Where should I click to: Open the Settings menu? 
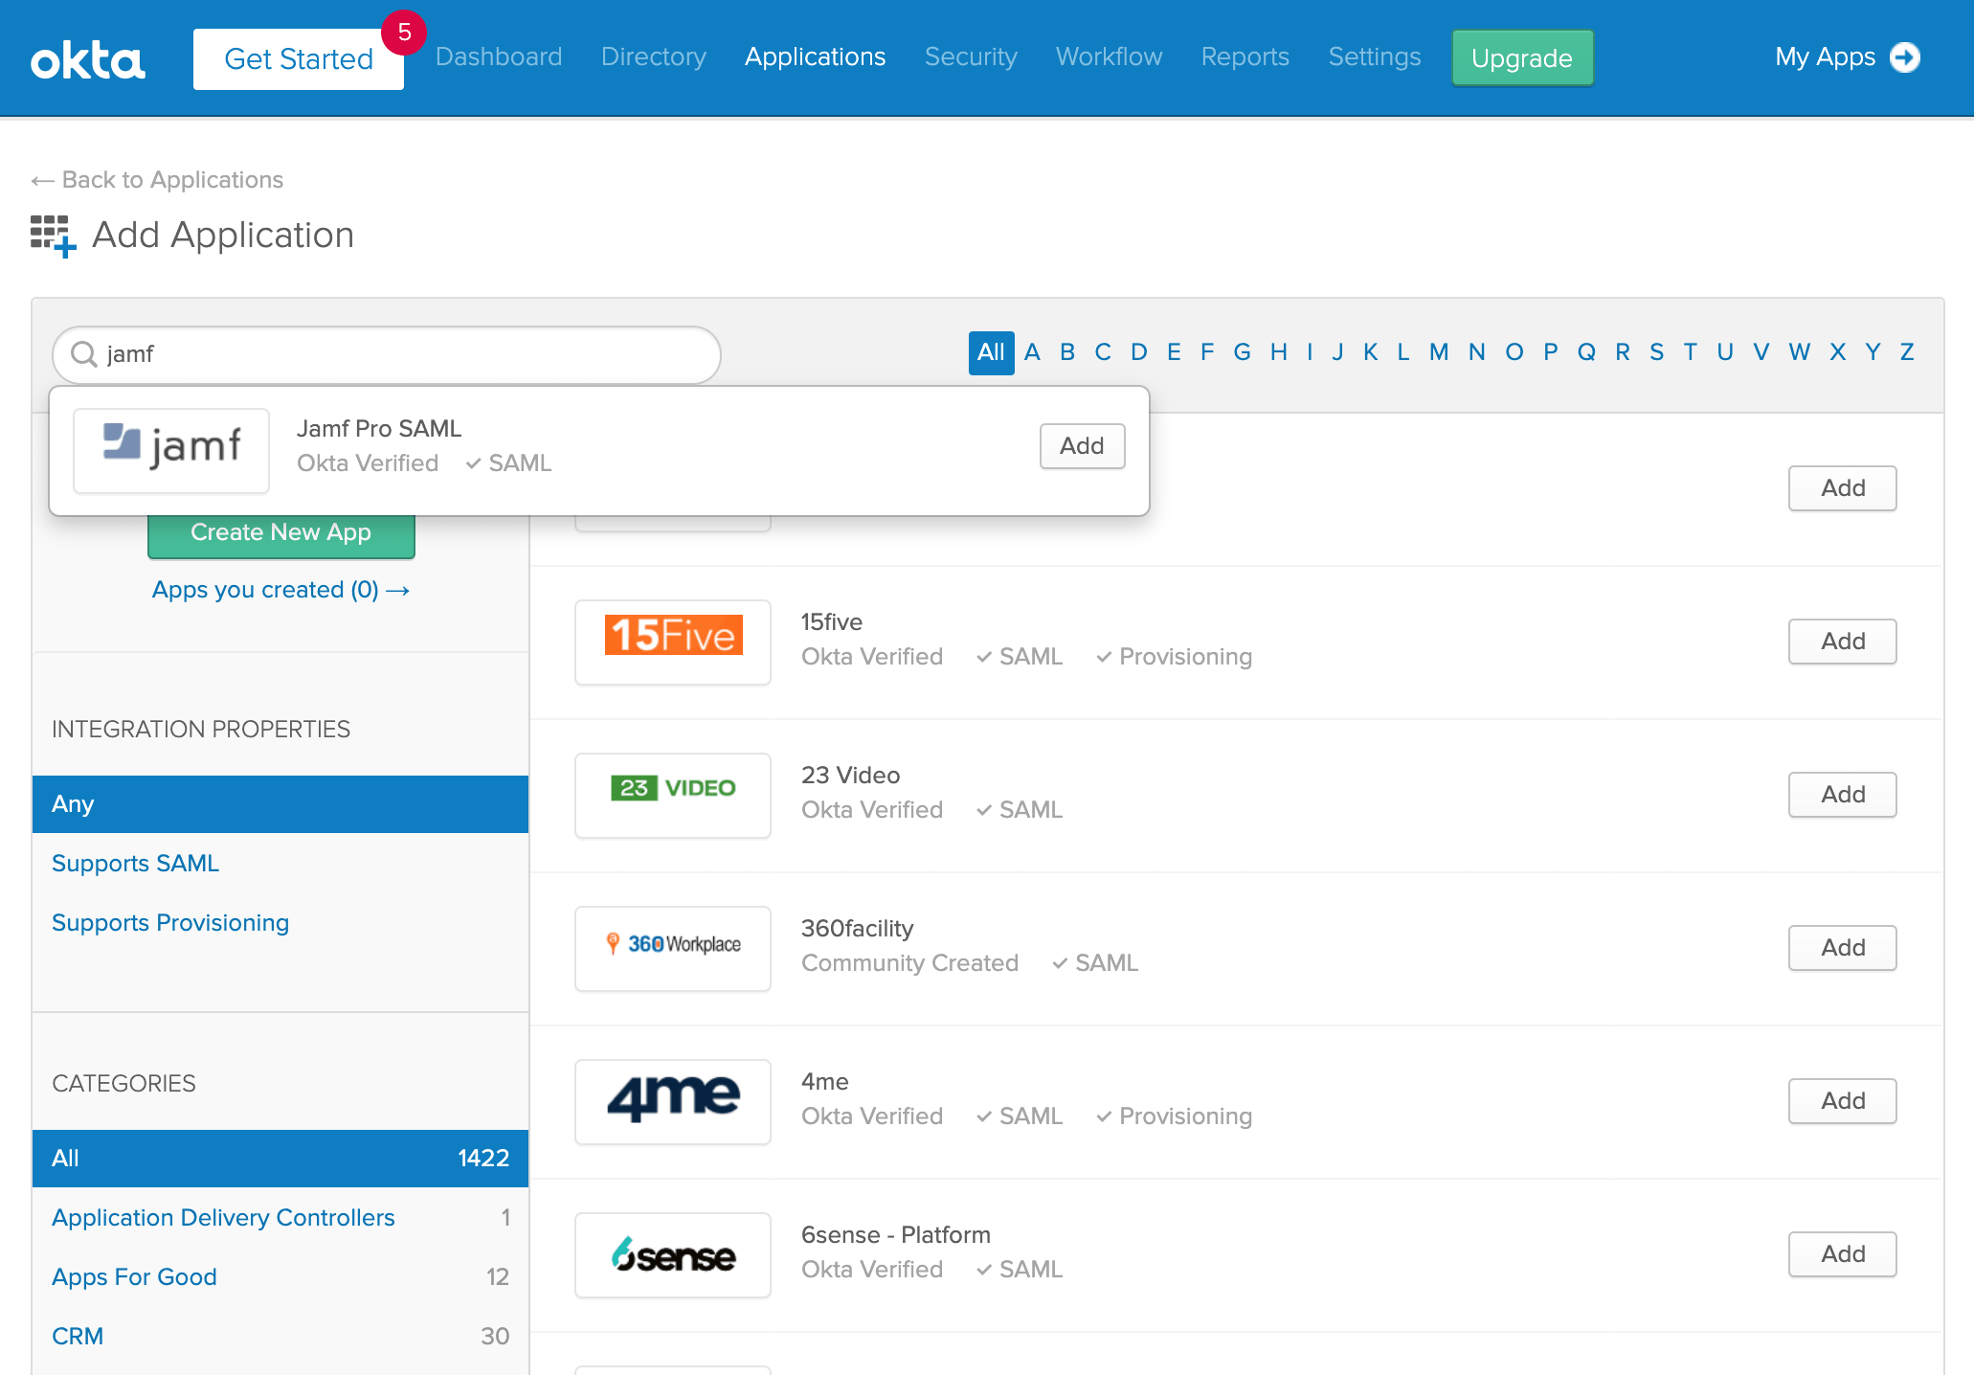[1375, 57]
